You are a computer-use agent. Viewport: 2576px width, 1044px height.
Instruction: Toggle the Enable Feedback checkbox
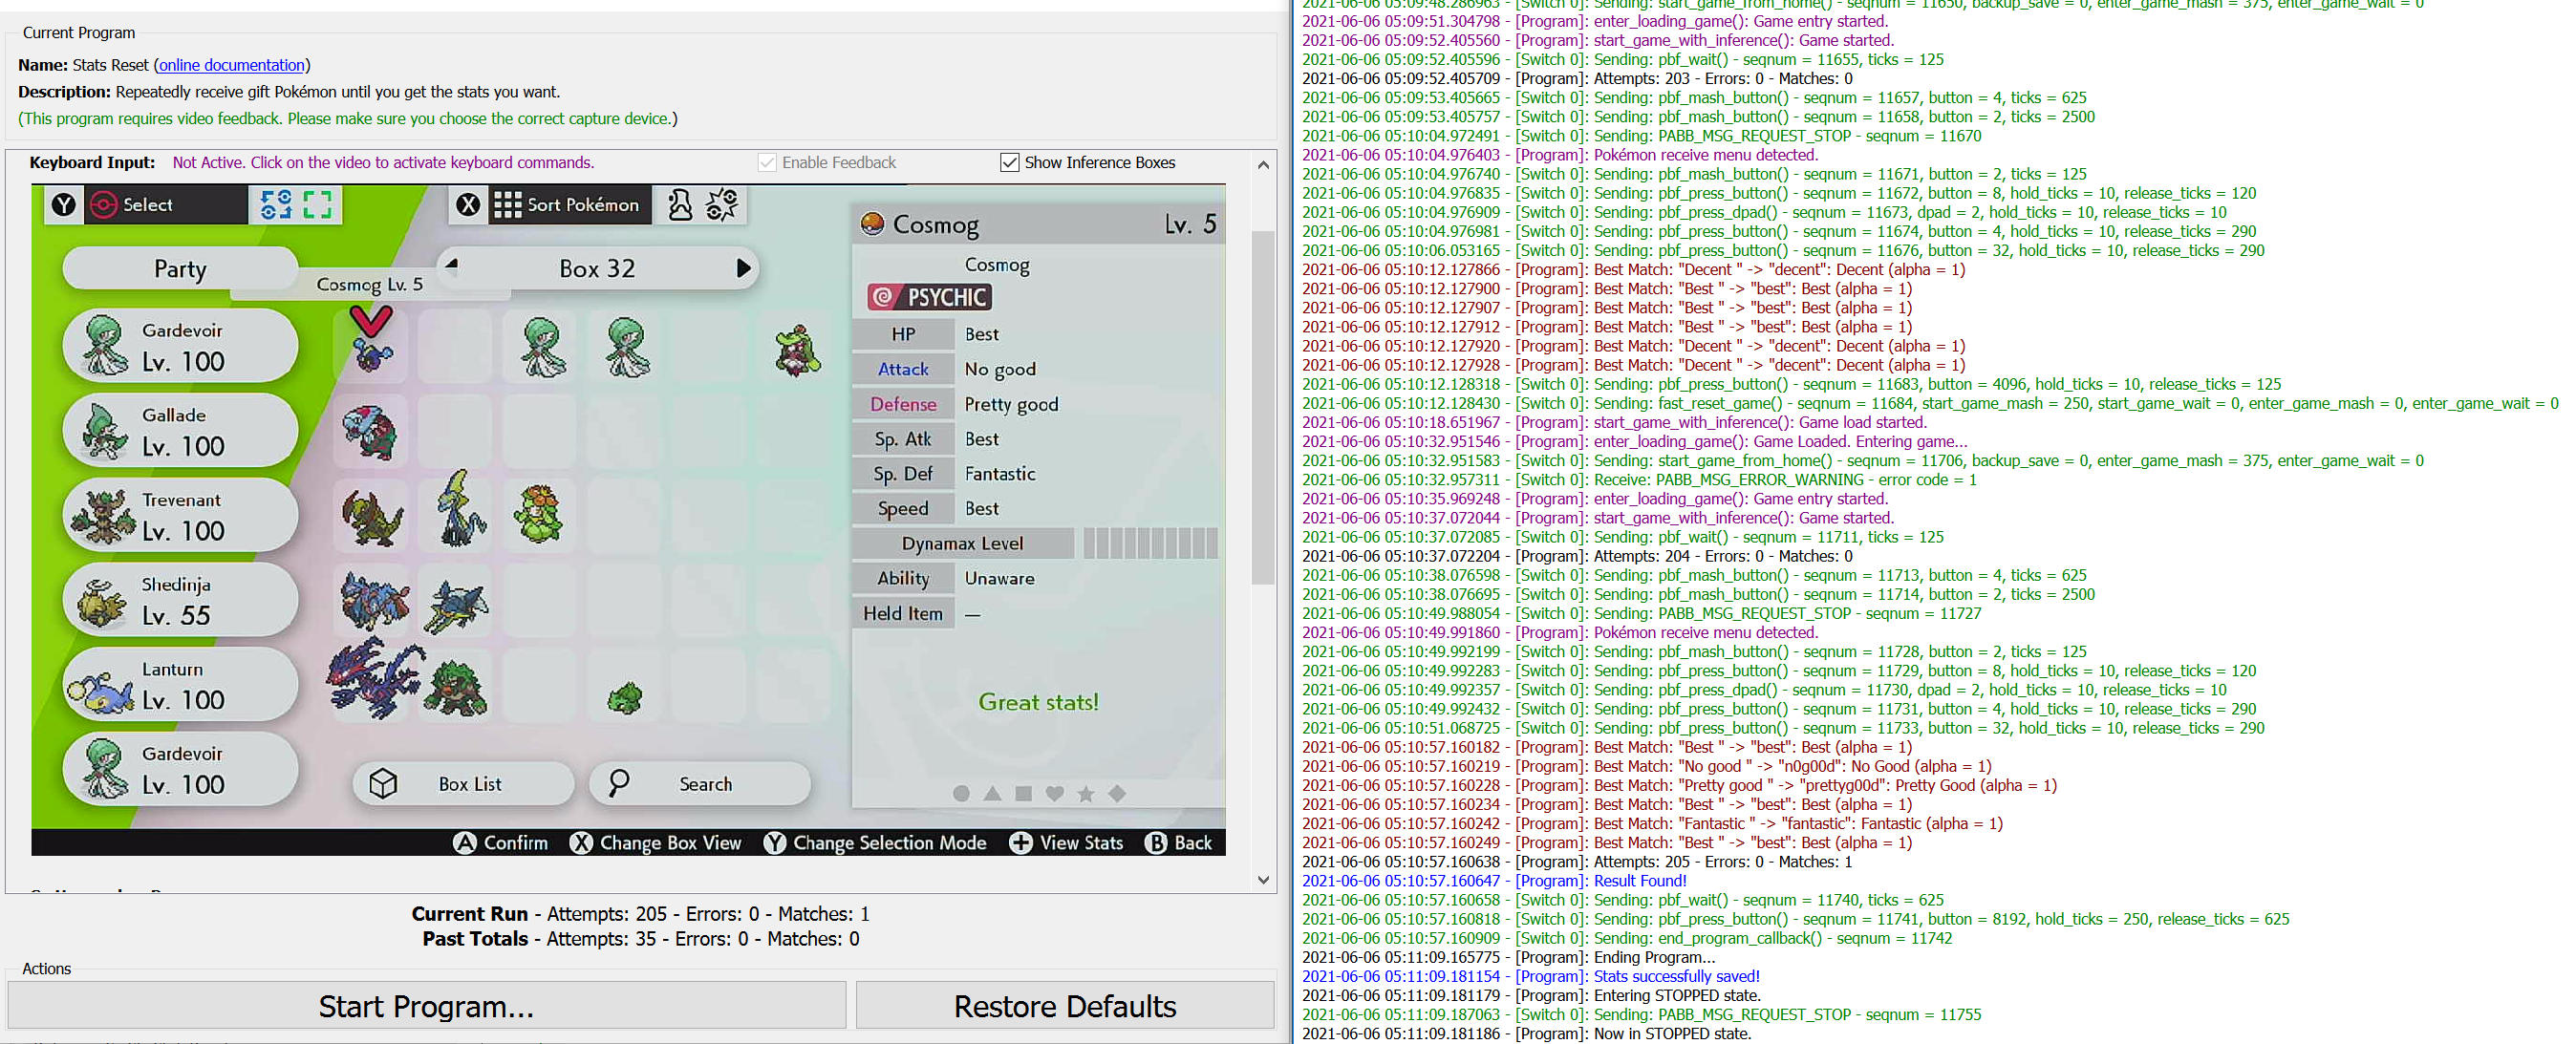coord(767,162)
